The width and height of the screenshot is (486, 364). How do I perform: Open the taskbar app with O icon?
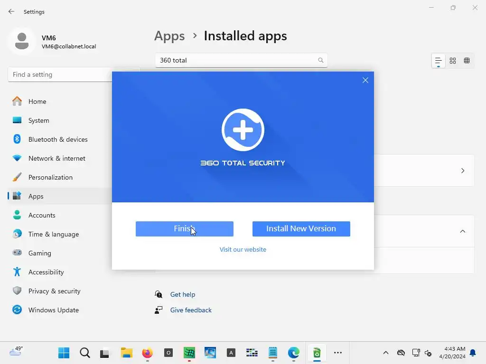tap(168, 353)
